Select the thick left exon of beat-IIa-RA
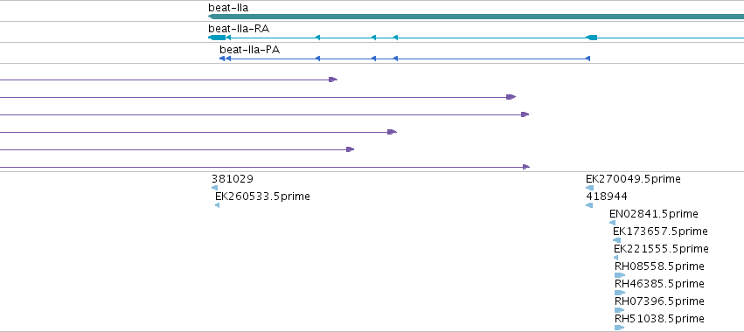Viewport: 744px width, 332px height. coord(217,38)
